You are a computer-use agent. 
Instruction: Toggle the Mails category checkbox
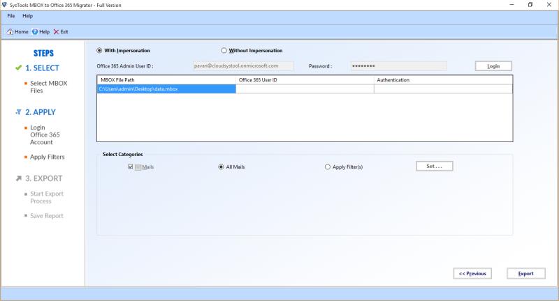[x=131, y=167]
